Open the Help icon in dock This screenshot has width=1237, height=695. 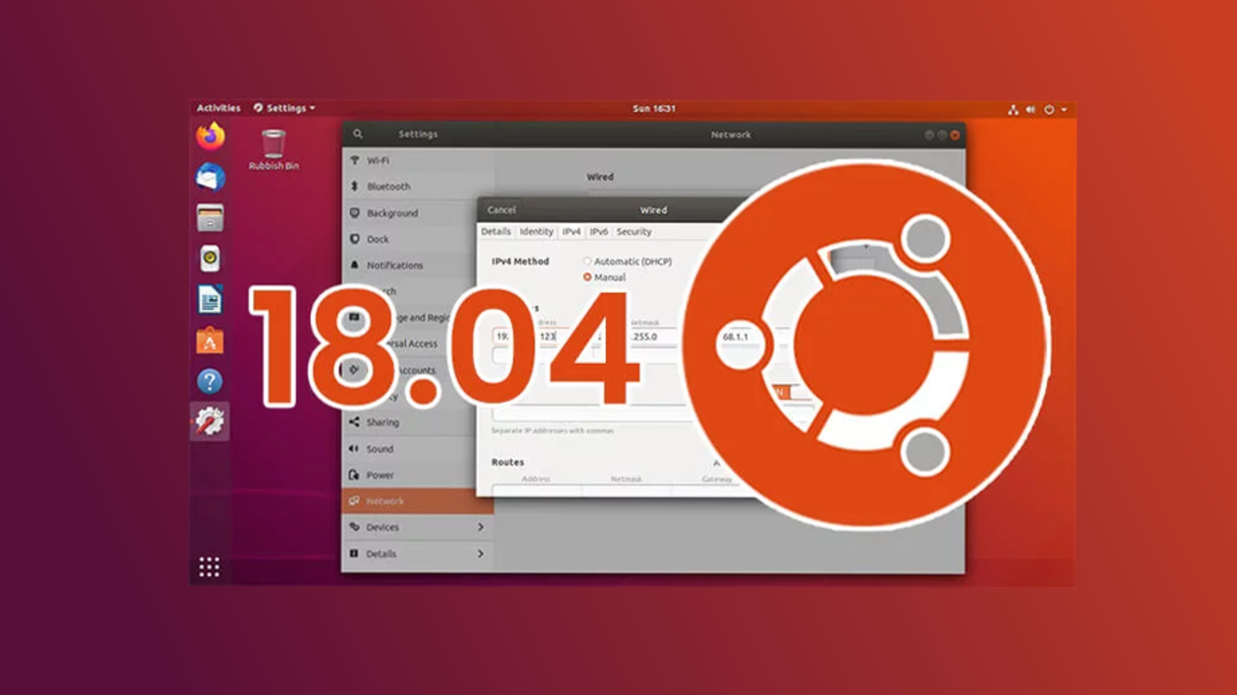pyautogui.click(x=210, y=381)
